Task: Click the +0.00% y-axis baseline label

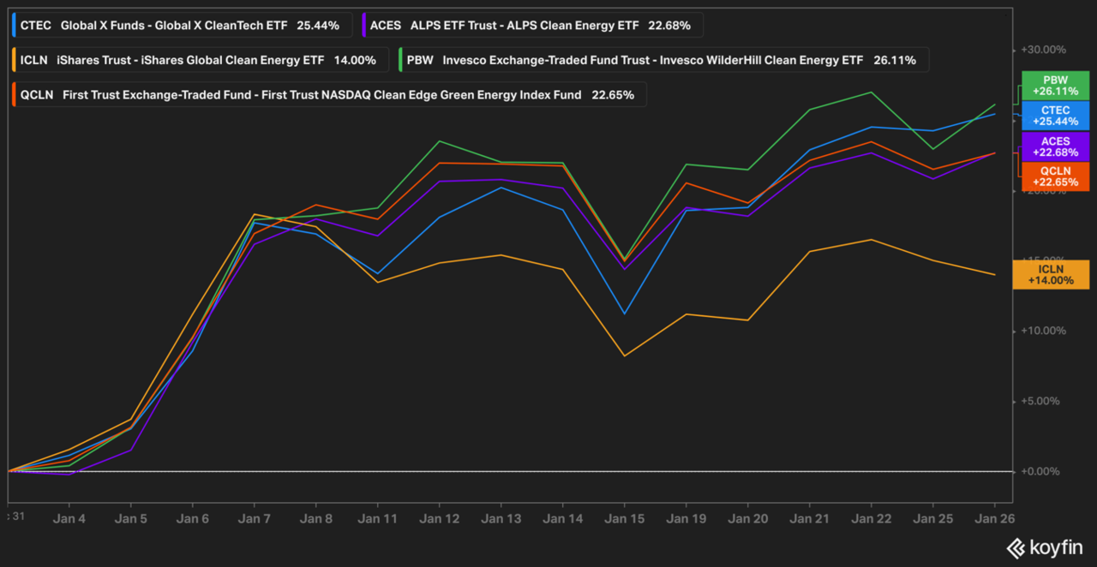Action: (x=1042, y=471)
